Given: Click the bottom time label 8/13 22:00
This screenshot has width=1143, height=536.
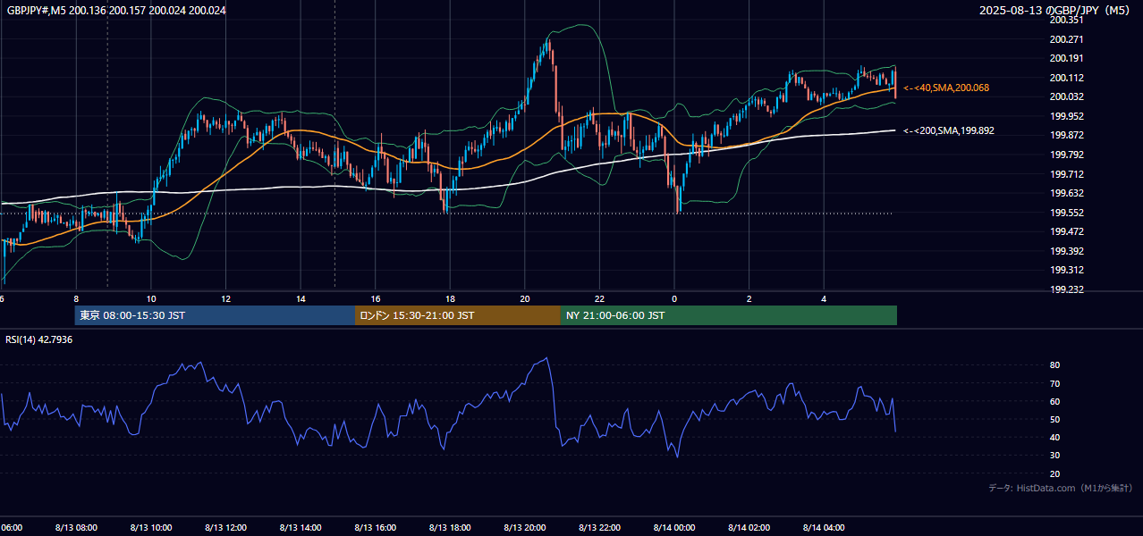Looking at the screenshot, I should [x=599, y=528].
